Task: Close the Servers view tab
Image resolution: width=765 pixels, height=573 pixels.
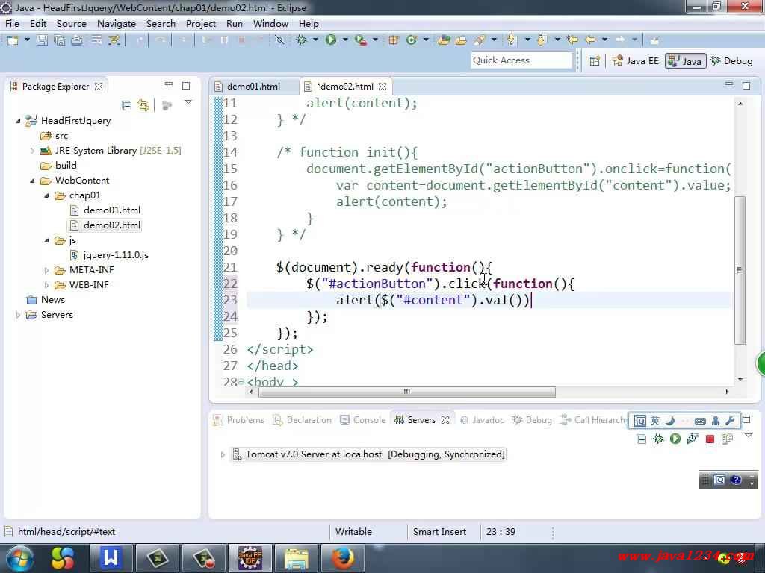Action: pos(445,420)
